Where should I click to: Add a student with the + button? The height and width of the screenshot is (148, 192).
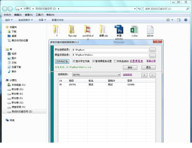click(144, 75)
